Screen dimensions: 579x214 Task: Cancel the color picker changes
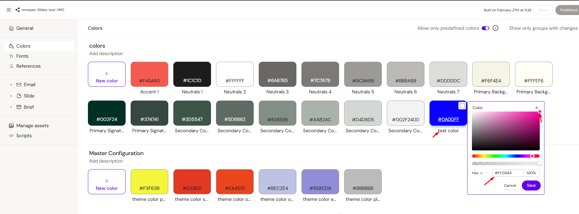510,185
